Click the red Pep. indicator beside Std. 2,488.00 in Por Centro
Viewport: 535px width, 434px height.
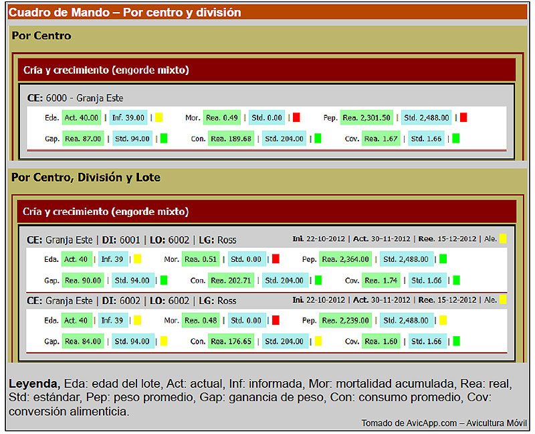[463, 118]
